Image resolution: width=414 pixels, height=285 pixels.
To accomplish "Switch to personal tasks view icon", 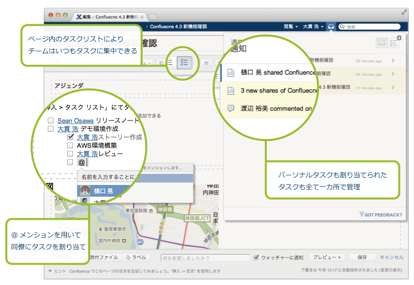I will click(393, 43).
